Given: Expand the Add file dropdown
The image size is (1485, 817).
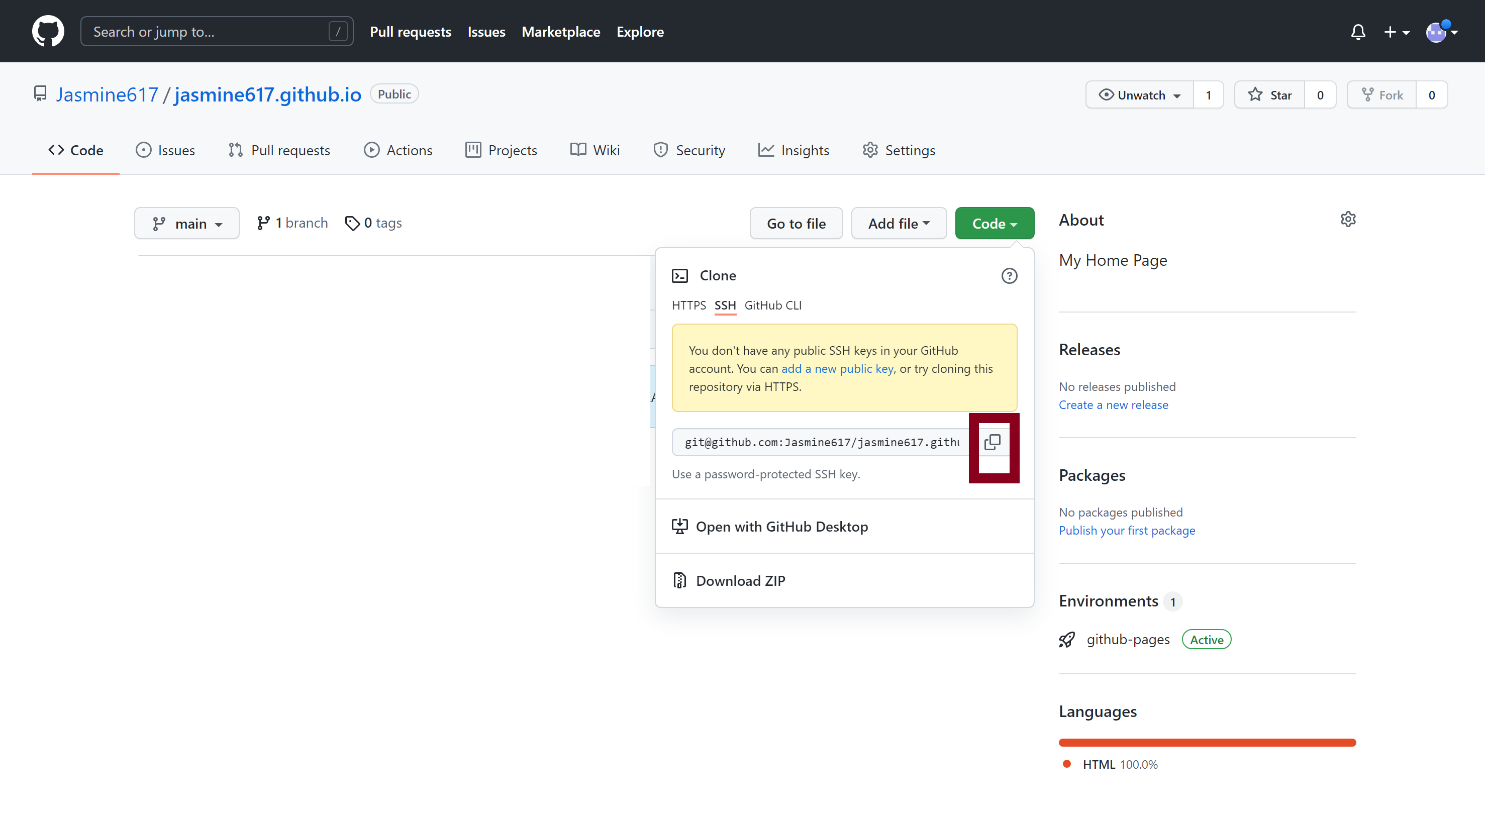Looking at the screenshot, I should 899,223.
